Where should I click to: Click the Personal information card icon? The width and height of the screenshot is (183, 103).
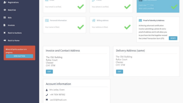[47, 20]
